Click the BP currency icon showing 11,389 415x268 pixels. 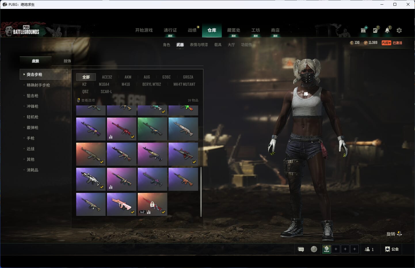365,43
